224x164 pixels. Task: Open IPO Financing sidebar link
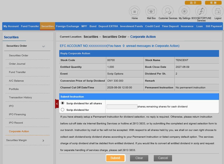pos(17,114)
